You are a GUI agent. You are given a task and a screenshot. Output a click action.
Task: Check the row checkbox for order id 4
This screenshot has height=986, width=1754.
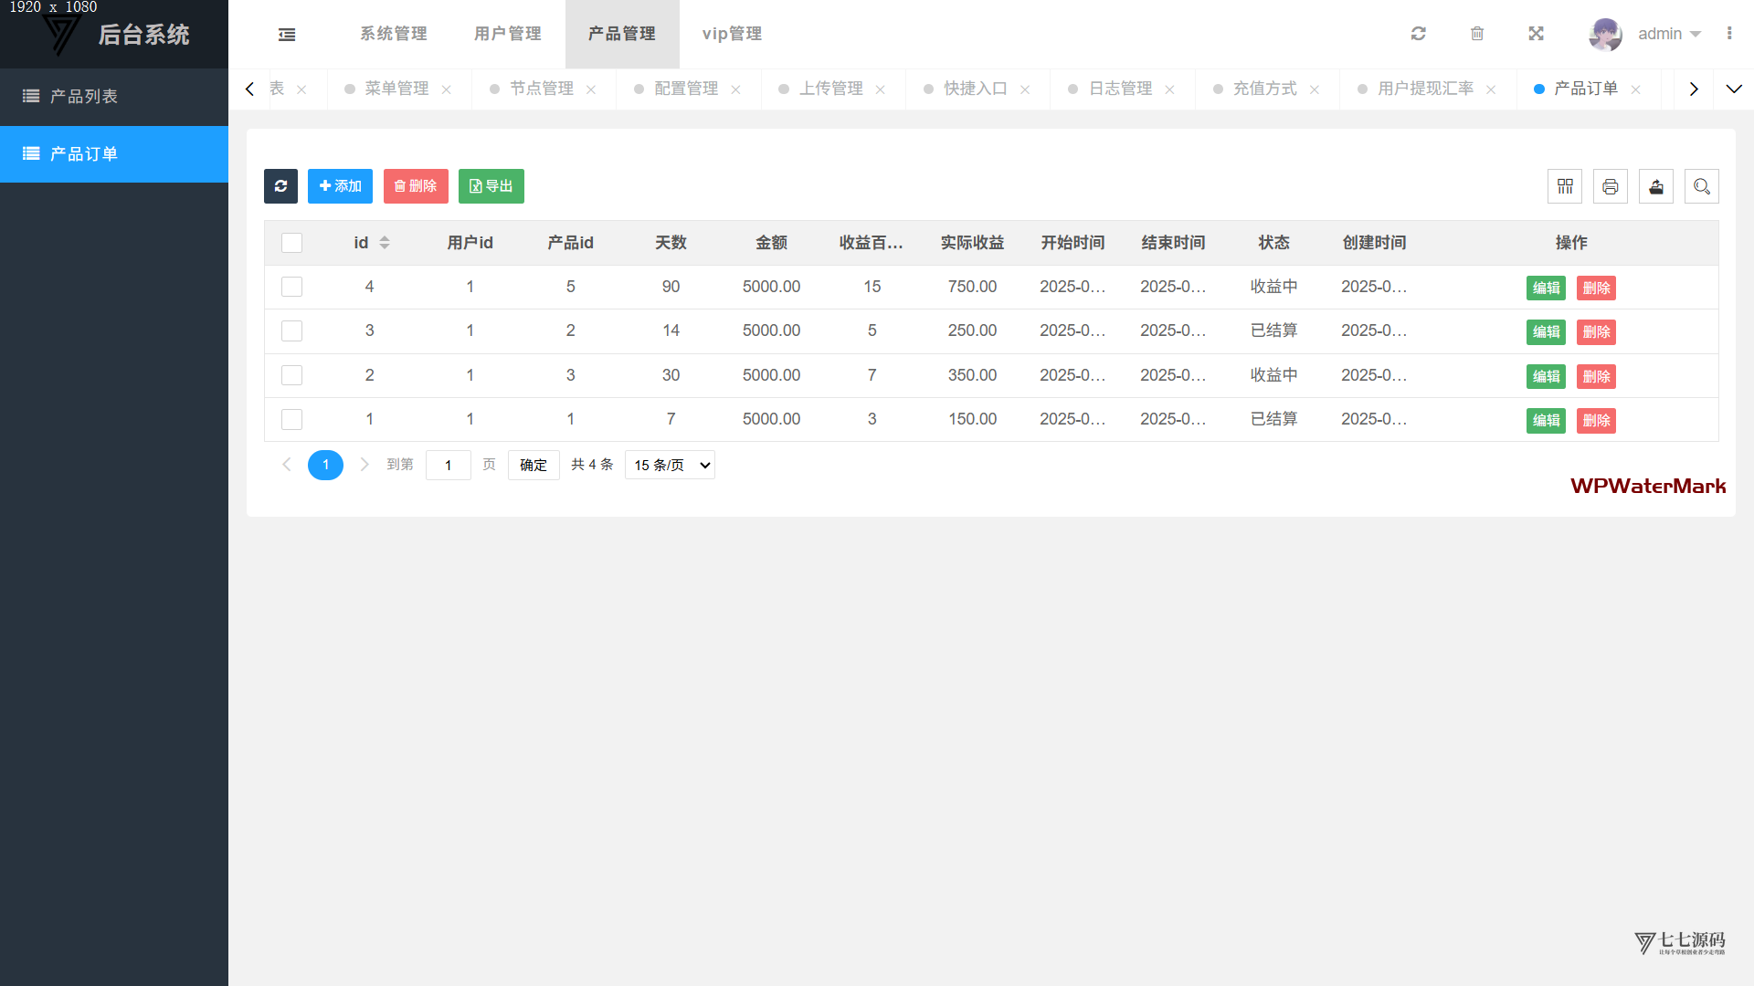click(291, 287)
